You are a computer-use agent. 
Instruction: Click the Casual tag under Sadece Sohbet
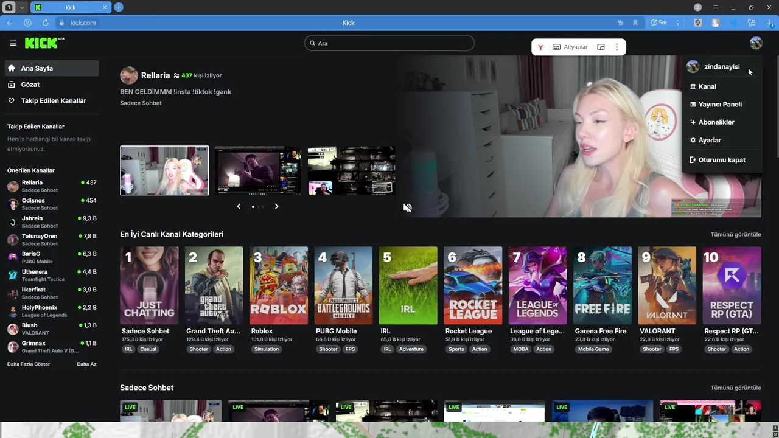pyautogui.click(x=148, y=349)
